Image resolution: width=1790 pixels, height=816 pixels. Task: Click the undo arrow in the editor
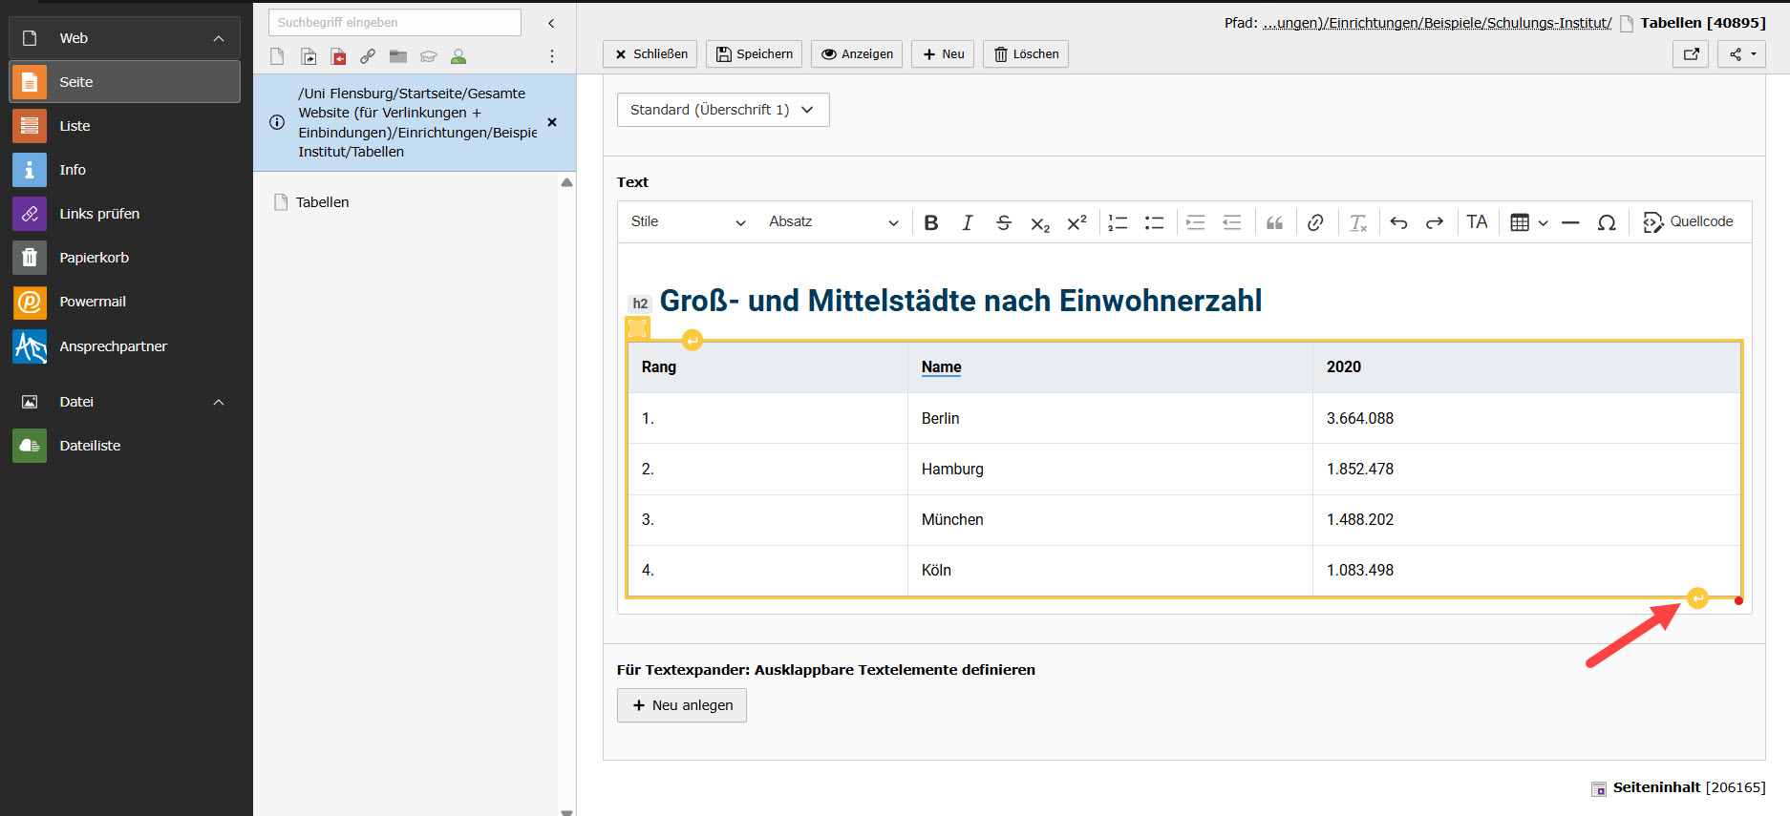1398,222
